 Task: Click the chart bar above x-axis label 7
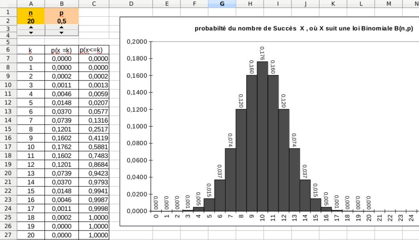[230, 180]
